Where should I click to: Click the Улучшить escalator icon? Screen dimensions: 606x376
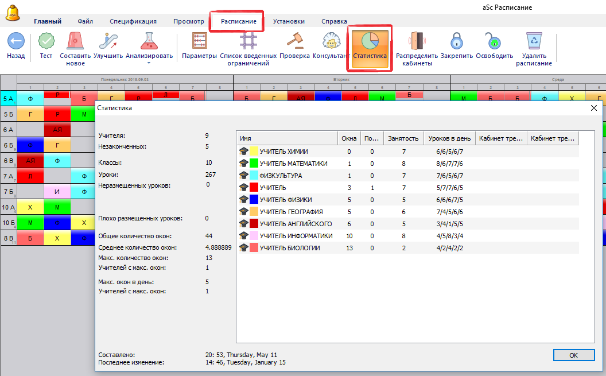[108, 41]
